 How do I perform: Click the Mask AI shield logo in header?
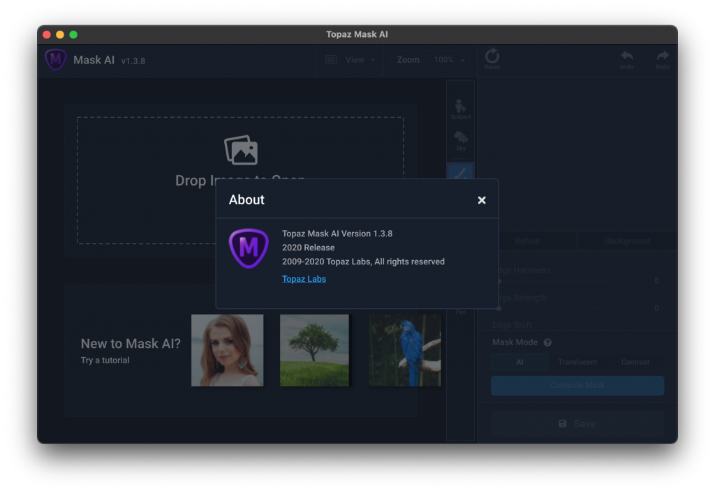pyautogui.click(x=56, y=59)
